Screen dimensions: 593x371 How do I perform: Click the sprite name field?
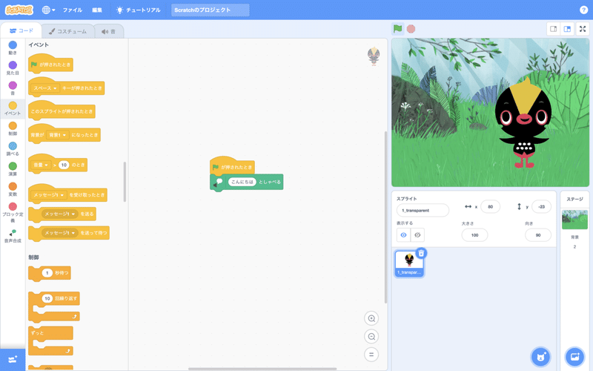tap(423, 210)
